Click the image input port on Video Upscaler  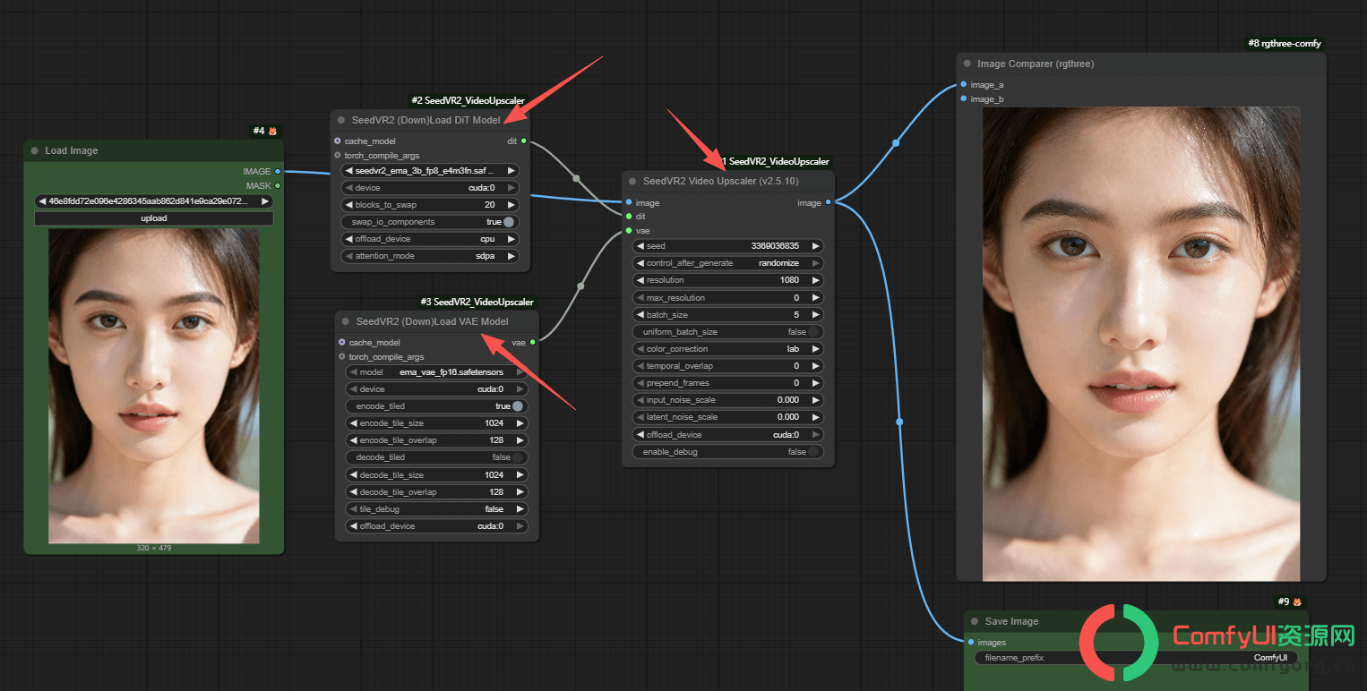tap(629, 202)
